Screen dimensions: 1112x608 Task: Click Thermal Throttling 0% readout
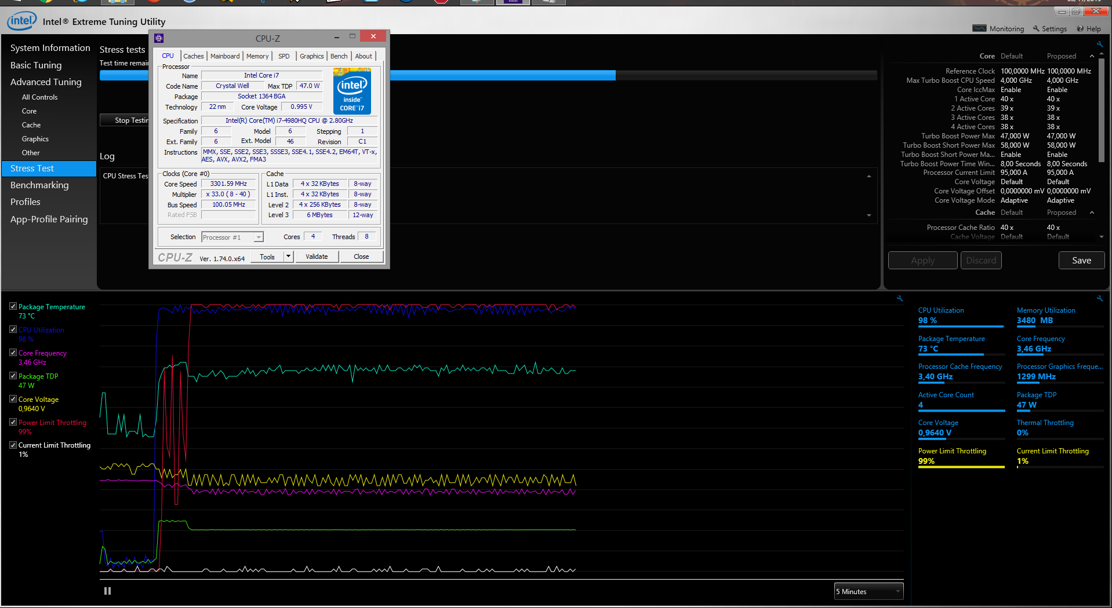coord(1023,433)
